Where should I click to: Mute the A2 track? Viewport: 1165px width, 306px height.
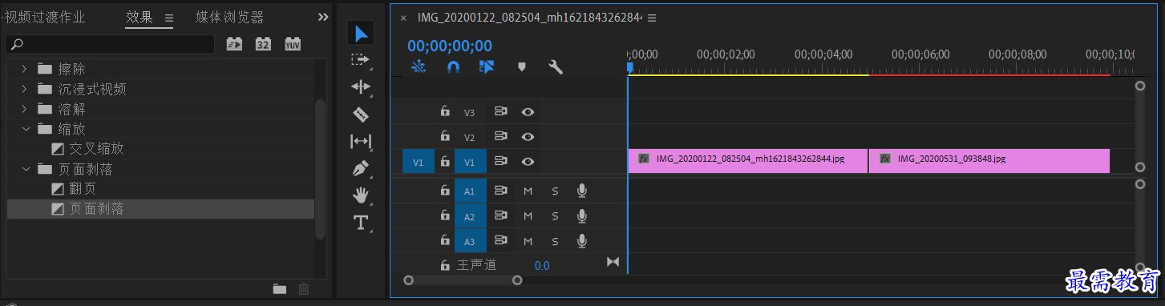pyautogui.click(x=528, y=216)
